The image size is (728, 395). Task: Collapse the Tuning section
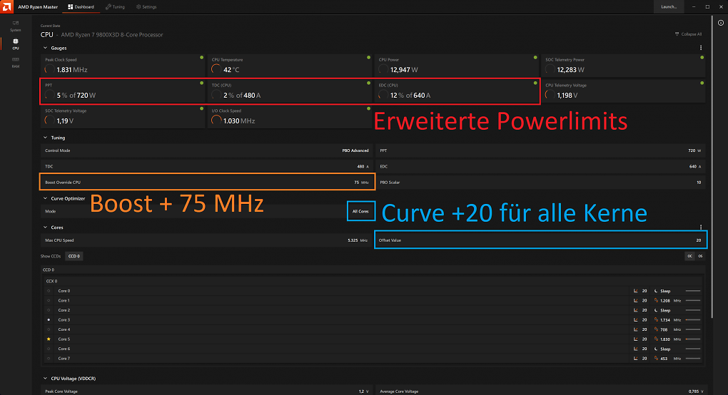point(45,138)
